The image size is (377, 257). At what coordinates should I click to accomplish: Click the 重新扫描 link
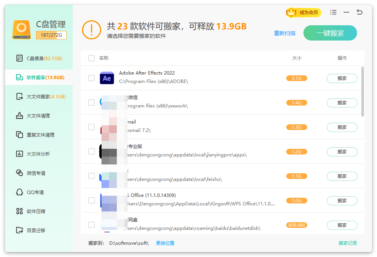coord(285,33)
